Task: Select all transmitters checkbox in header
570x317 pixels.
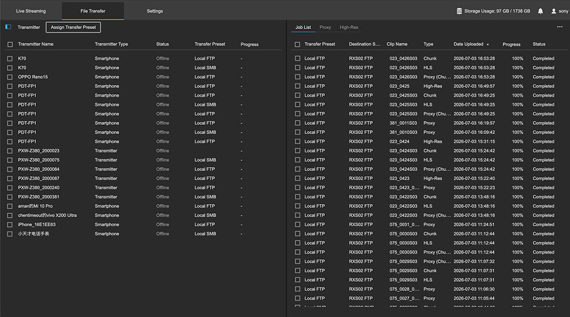Action: click(10, 44)
